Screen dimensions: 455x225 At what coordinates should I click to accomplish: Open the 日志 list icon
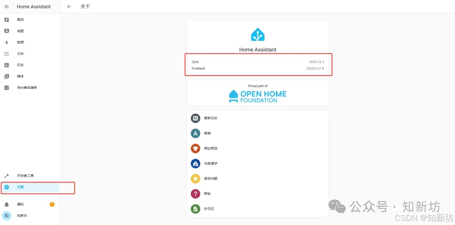point(7,54)
